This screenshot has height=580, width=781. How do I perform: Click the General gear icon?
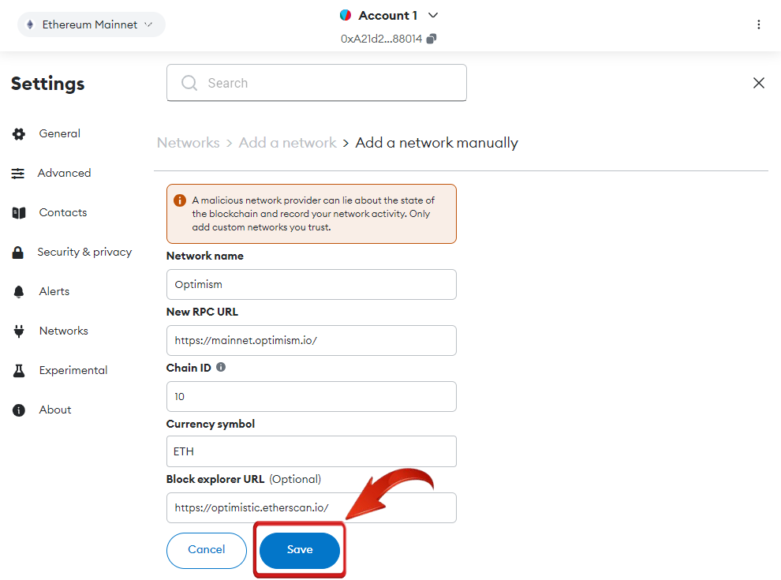pos(19,133)
